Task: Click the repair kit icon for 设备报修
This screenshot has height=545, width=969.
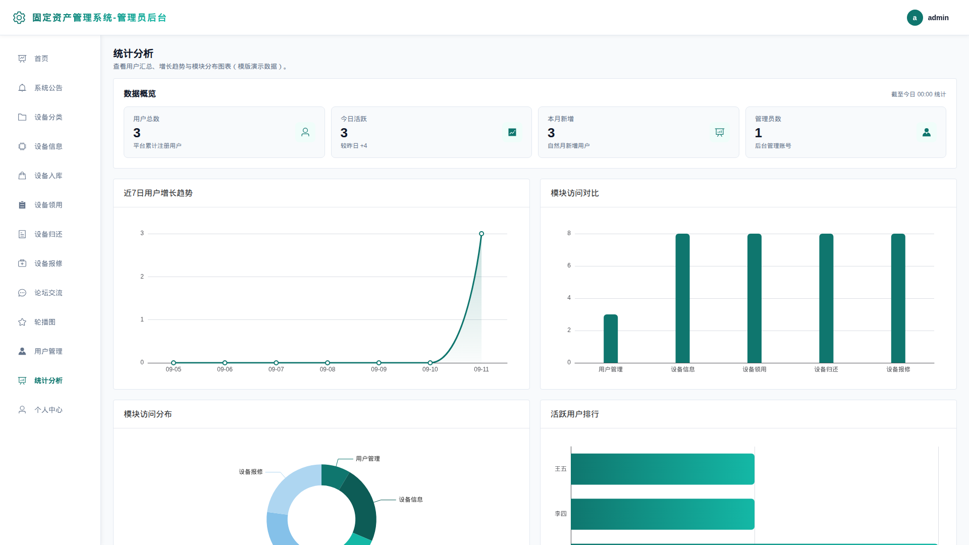Action: coord(22,263)
